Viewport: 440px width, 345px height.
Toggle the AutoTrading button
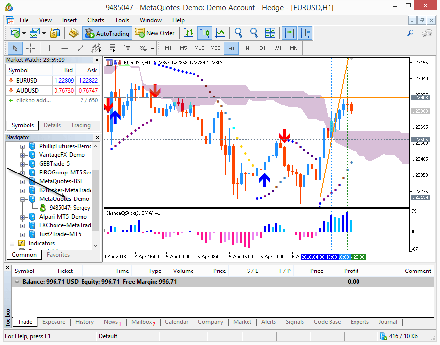pos(107,33)
